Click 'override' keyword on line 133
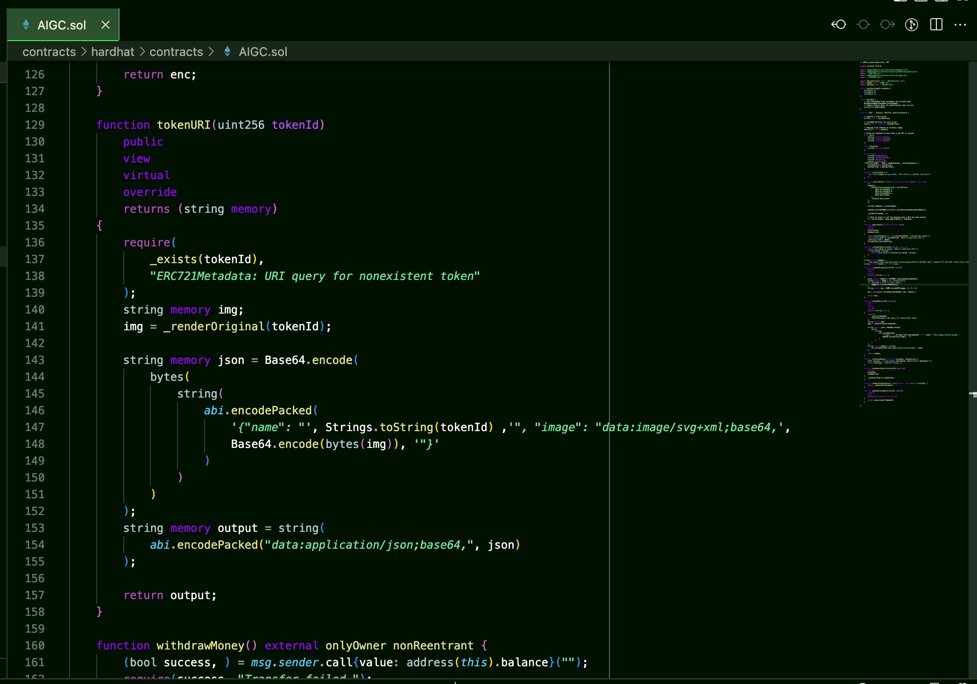Screen dimensions: 977x684 click(x=150, y=192)
